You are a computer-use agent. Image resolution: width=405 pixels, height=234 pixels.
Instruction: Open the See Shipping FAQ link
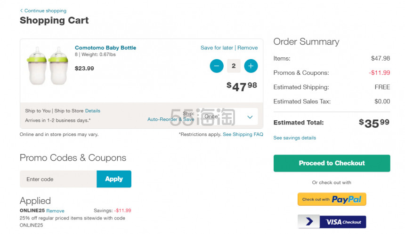[243, 134]
